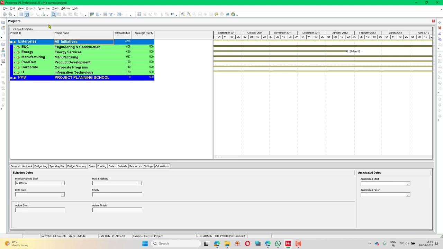443x249 pixels.
Task: Open Microsoft Edge in taskbar
Action: tap(217, 243)
